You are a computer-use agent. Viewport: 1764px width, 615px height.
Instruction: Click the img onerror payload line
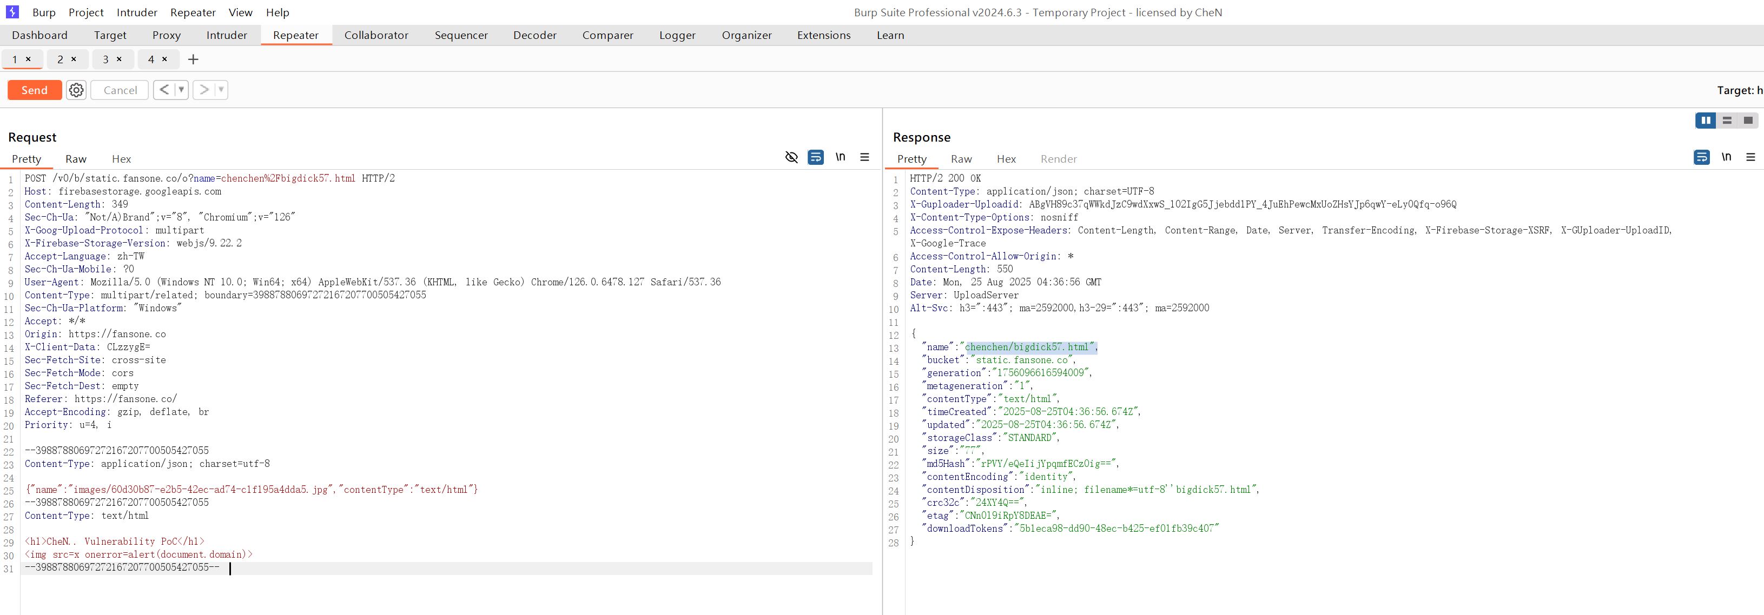[138, 554]
